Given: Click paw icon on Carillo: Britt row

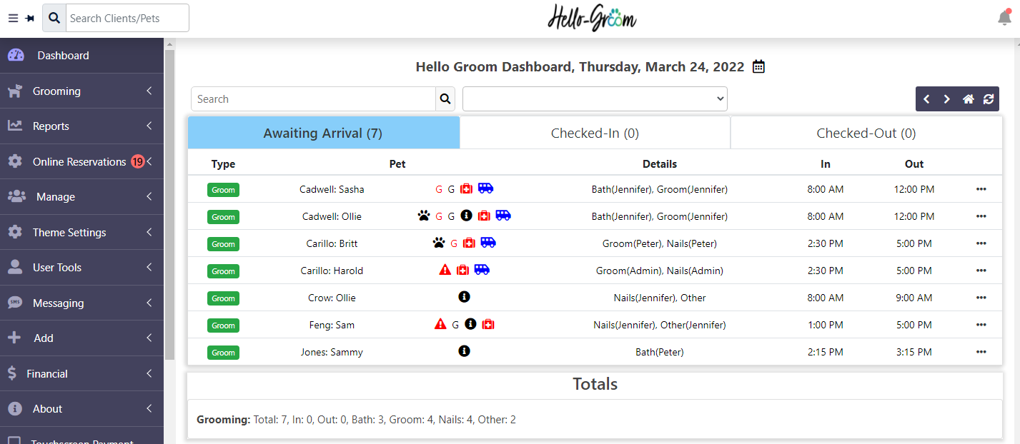Looking at the screenshot, I should click(x=438, y=243).
